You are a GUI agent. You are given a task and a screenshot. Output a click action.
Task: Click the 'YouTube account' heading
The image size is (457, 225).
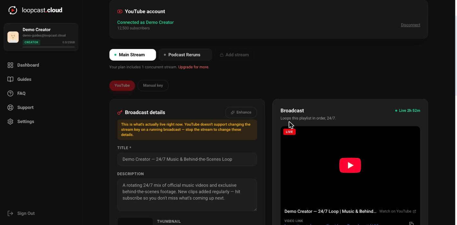coord(145,12)
